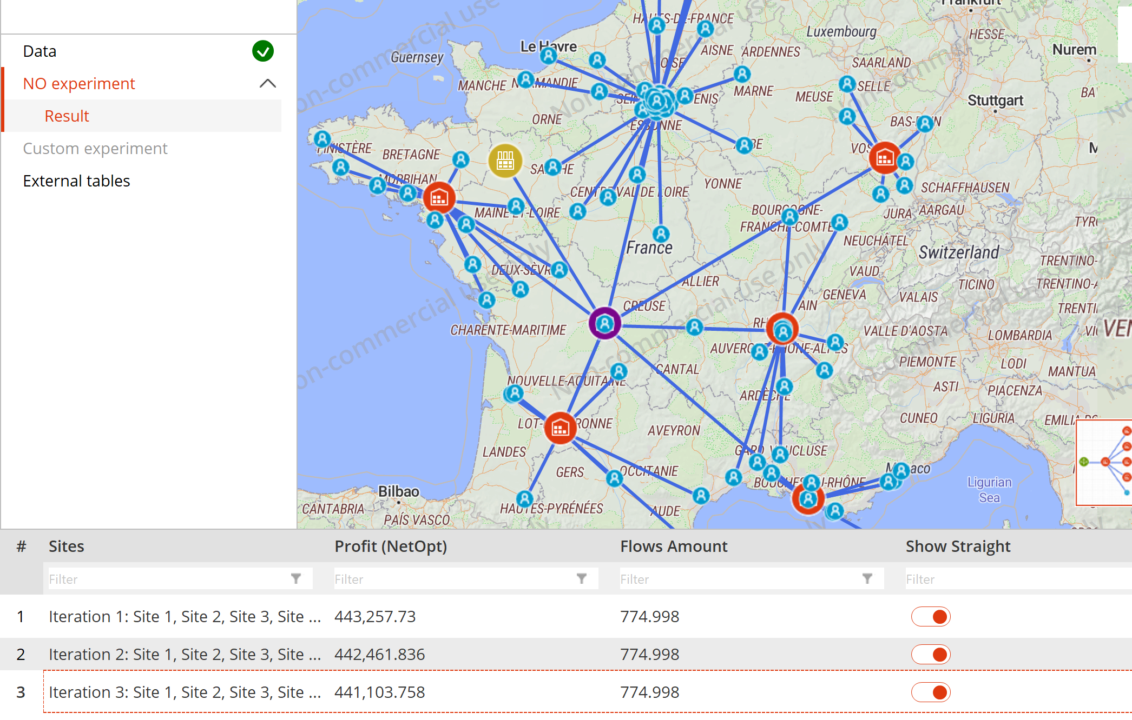Toggle Show Straight for Iteration 2
This screenshot has height=720, width=1132.
[x=931, y=655]
